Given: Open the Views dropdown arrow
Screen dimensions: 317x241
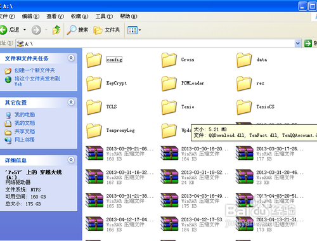Looking at the screenshot, I should [139, 30].
